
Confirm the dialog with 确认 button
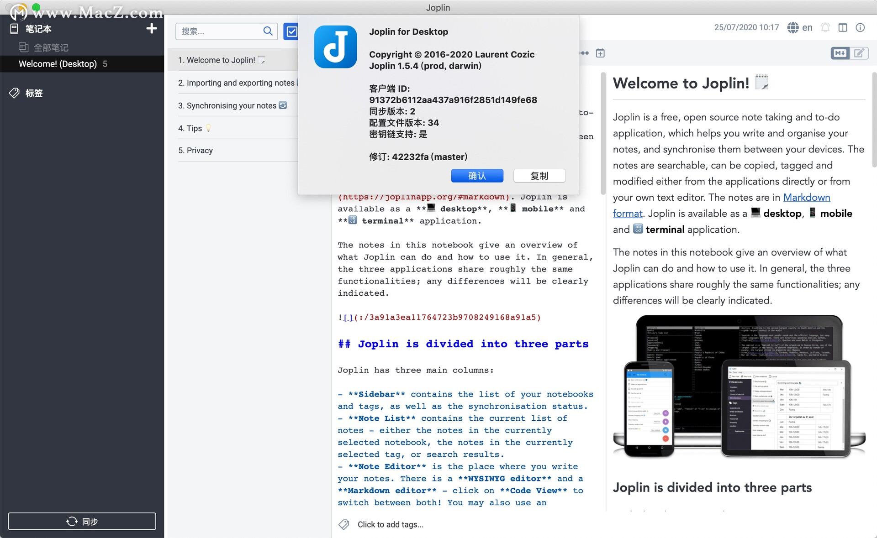click(x=477, y=176)
